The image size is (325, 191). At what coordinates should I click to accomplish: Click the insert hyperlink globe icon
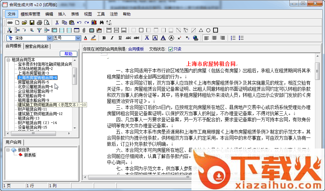[196, 38]
